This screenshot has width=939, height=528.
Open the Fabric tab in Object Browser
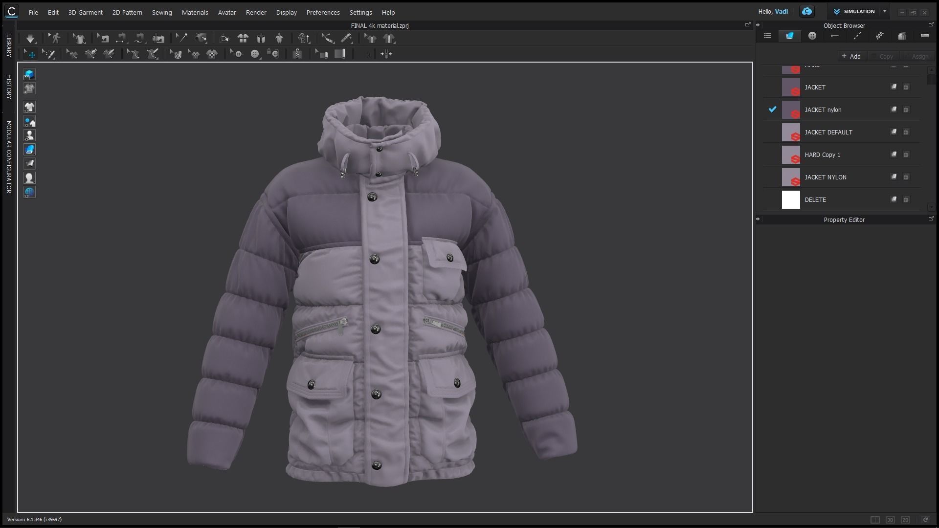point(789,36)
